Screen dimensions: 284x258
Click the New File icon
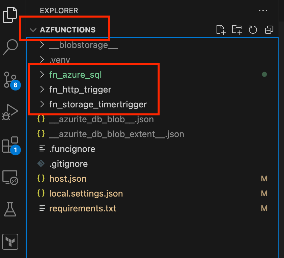pos(221,30)
